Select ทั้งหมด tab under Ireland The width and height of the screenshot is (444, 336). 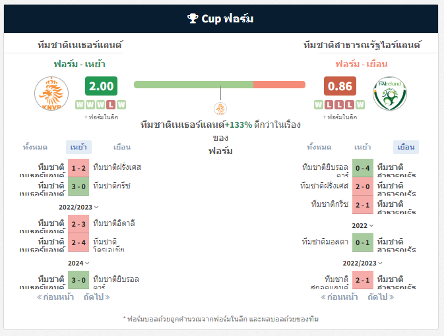319,147
